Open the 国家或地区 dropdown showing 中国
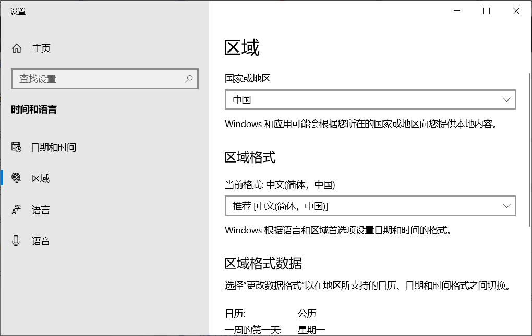Screen dimensions: 532x336 pyautogui.click(x=360, y=100)
